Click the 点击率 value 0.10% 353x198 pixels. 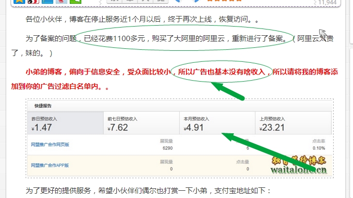coord(319,148)
